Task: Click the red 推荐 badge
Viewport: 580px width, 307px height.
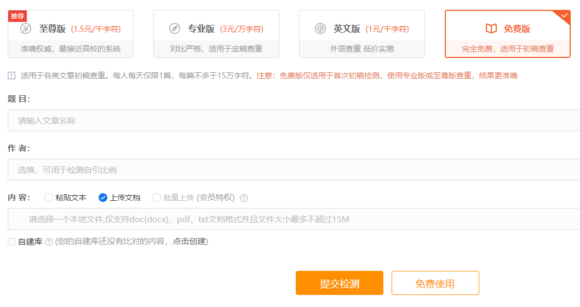Action: click(17, 16)
